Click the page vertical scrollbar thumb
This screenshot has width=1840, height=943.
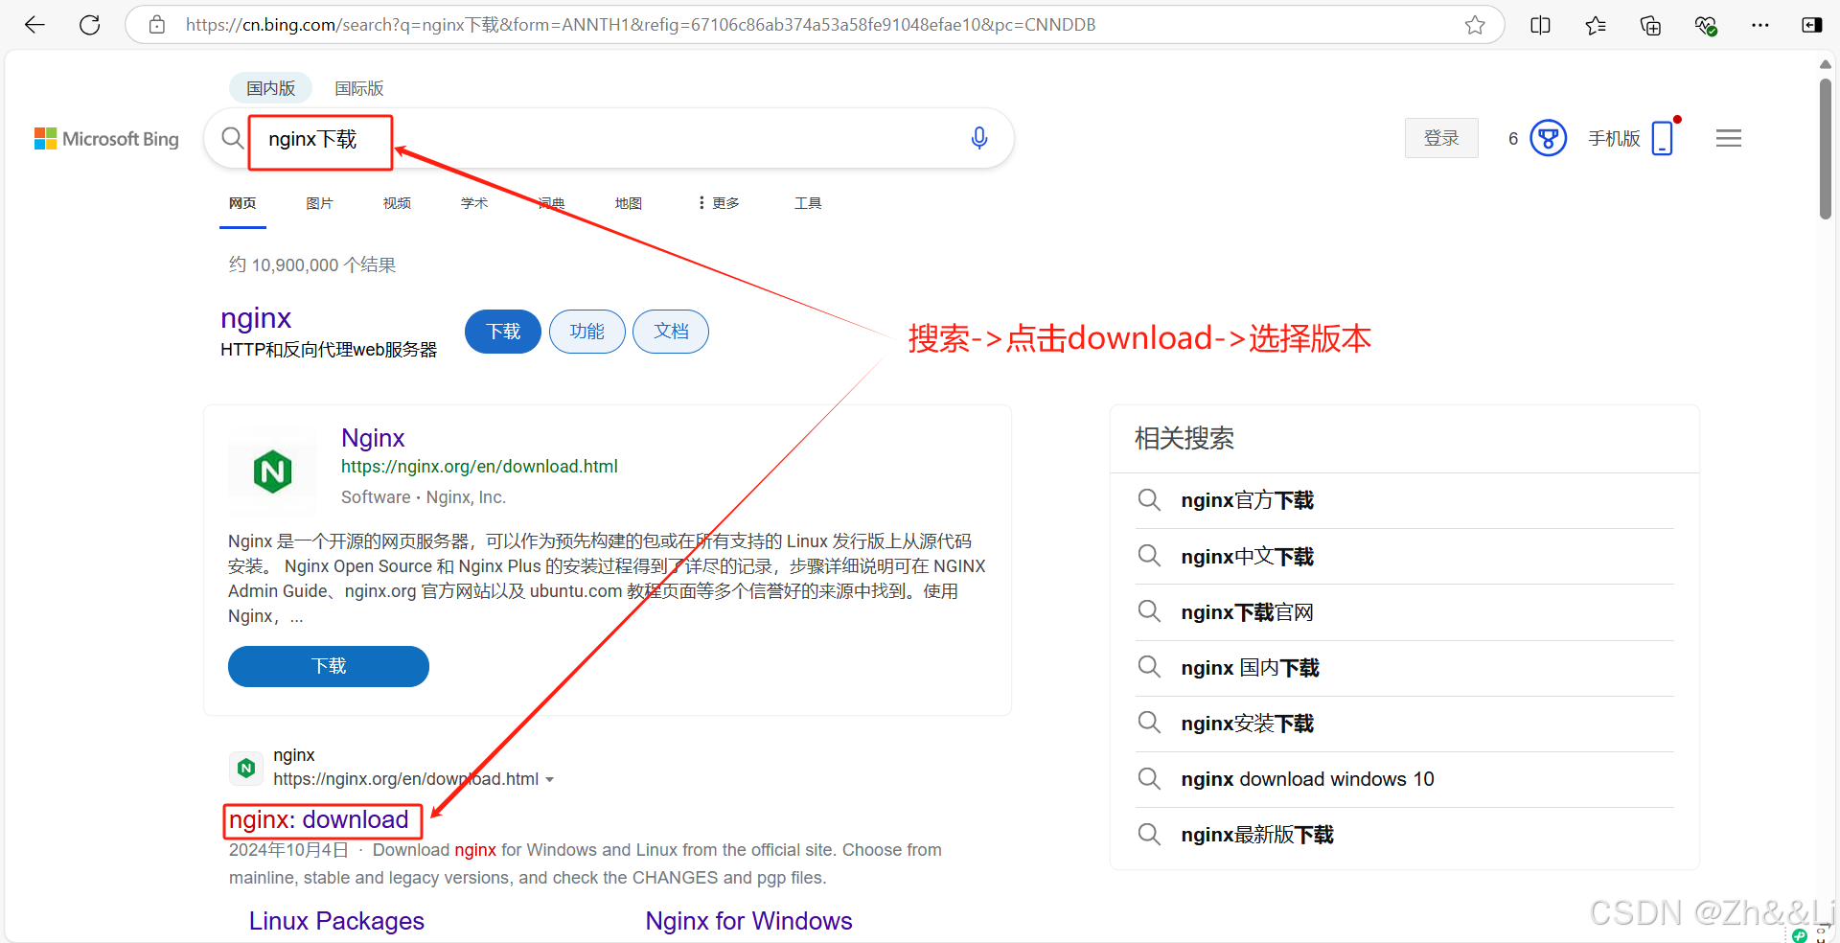(x=1826, y=149)
